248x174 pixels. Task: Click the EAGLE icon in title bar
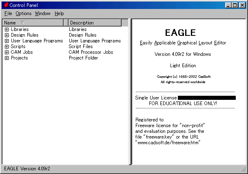pos(6,5)
